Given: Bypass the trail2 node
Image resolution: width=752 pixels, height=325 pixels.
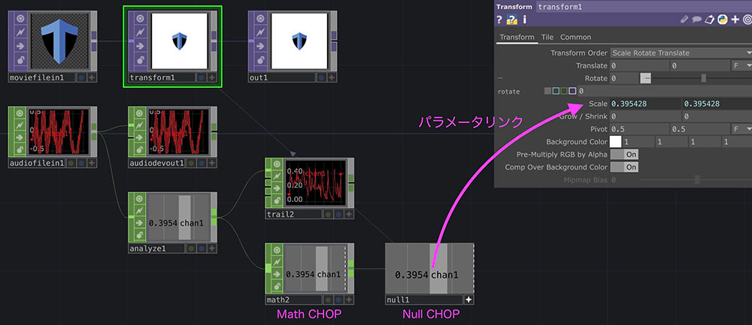Looking at the screenshot, I should (277, 188).
